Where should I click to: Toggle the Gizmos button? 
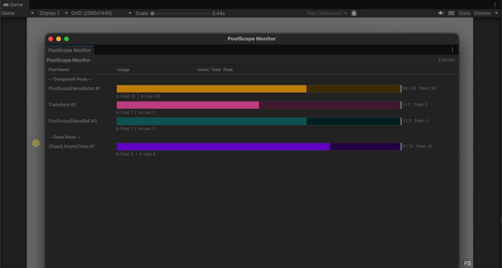coord(482,13)
